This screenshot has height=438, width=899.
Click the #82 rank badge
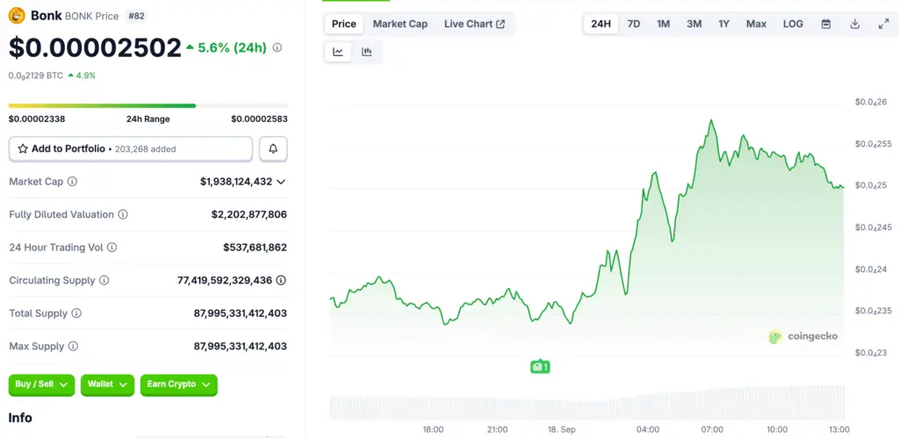point(136,16)
